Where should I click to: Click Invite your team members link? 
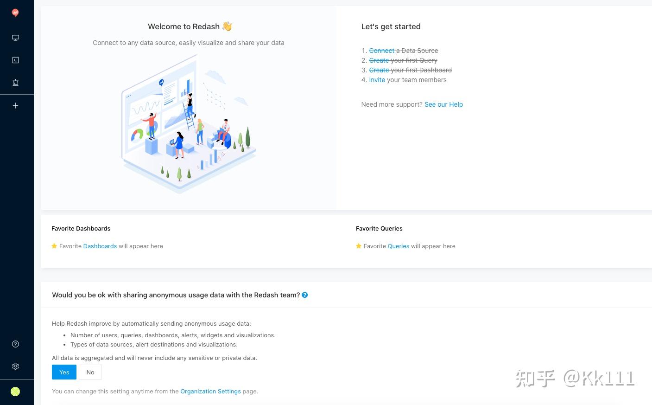point(377,80)
